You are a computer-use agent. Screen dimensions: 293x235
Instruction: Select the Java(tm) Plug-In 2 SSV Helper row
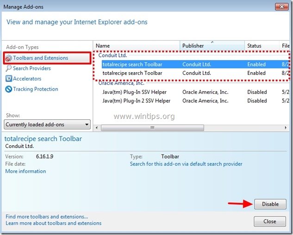195,101
